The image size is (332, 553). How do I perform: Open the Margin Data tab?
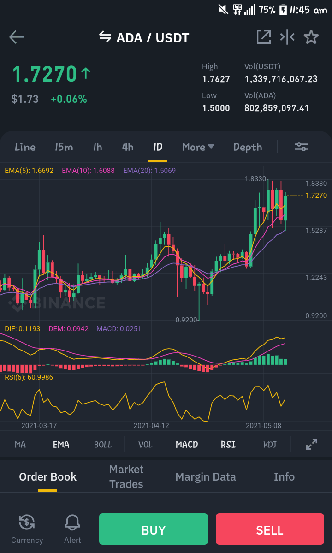point(206,477)
